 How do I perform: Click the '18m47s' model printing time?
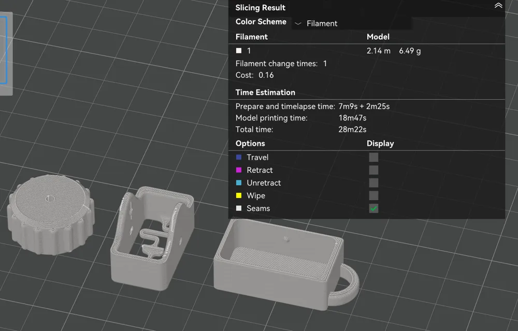pos(352,118)
